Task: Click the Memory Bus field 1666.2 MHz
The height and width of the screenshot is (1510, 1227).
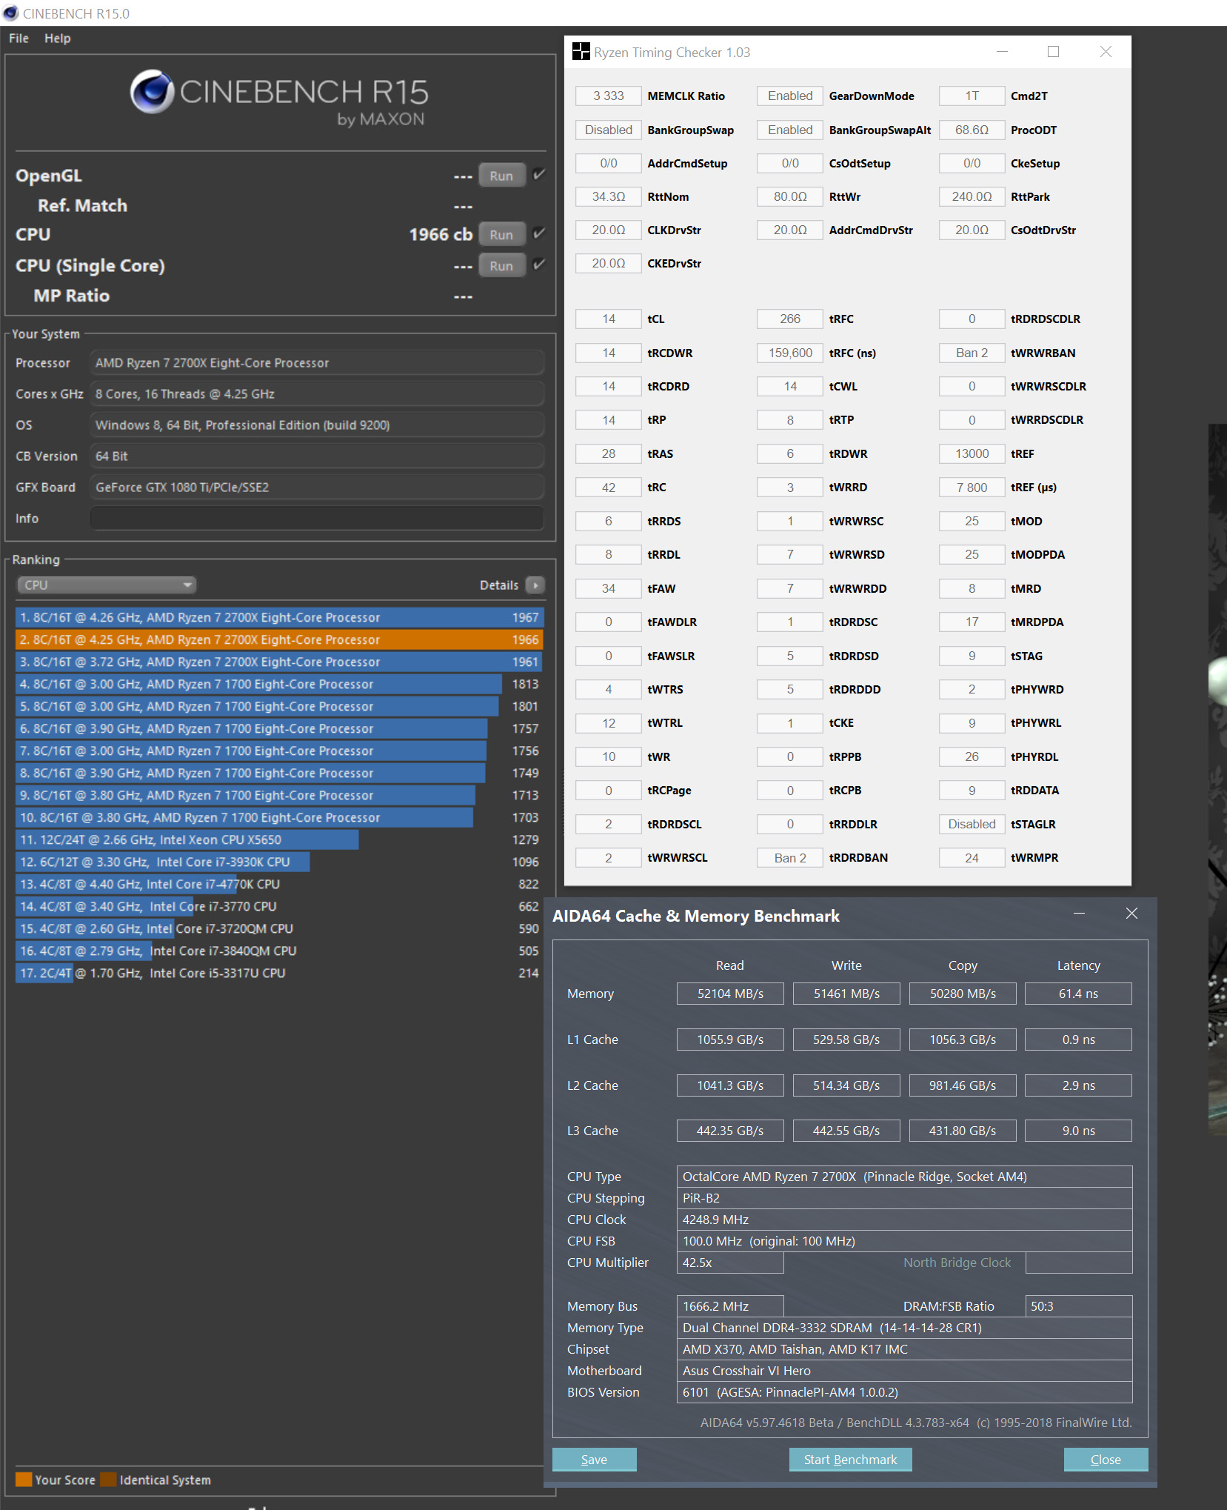Action: (x=730, y=1306)
